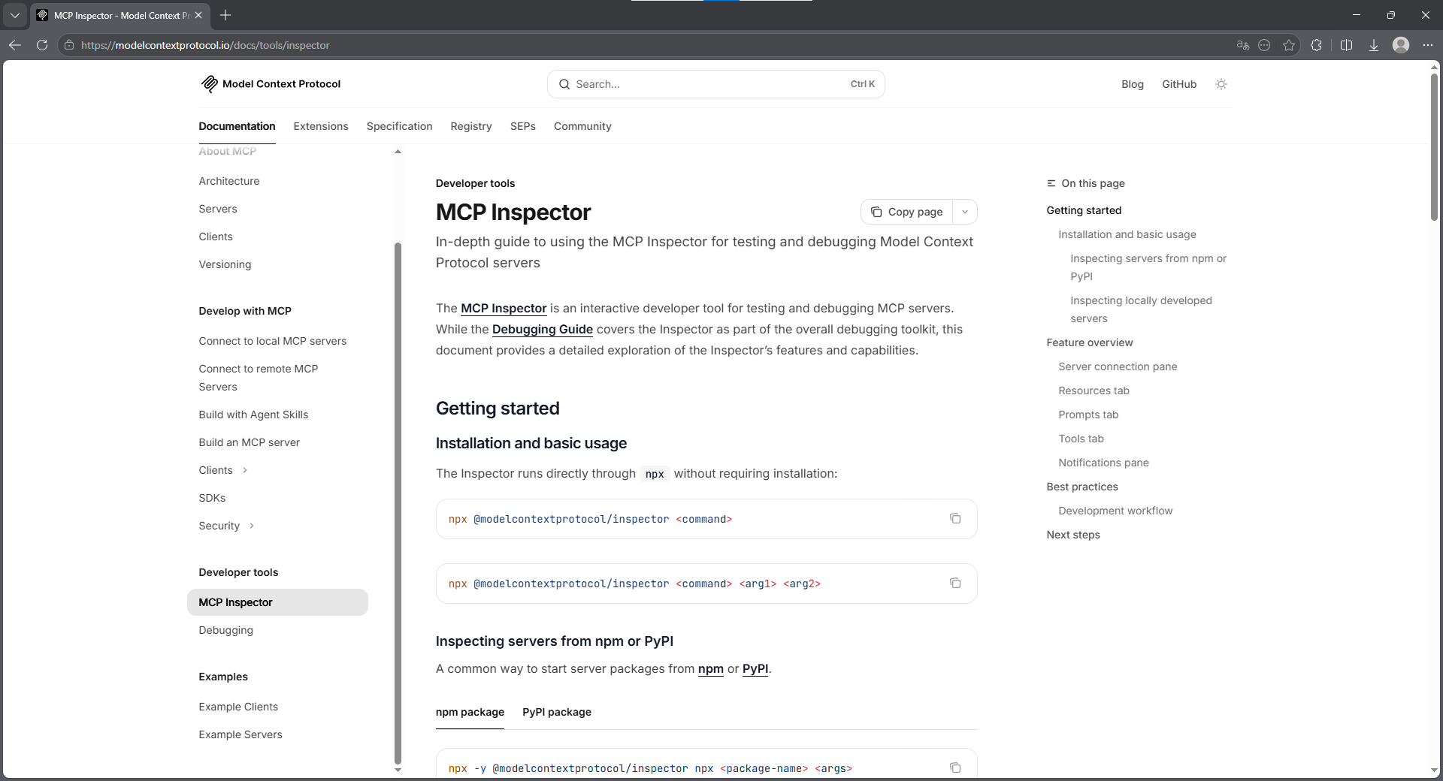The image size is (1443, 781).
Task: Follow the MCP Inspector inline link
Action: coord(504,308)
